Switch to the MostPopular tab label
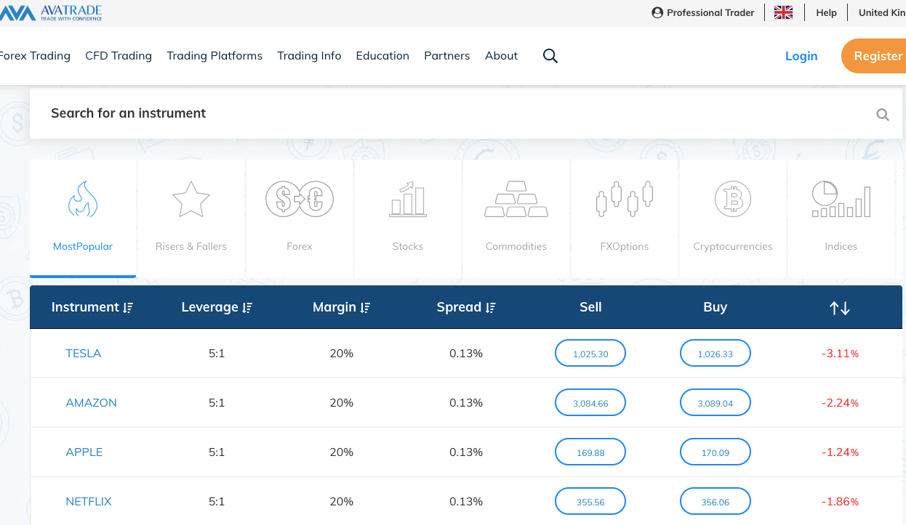 pyautogui.click(x=83, y=247)
